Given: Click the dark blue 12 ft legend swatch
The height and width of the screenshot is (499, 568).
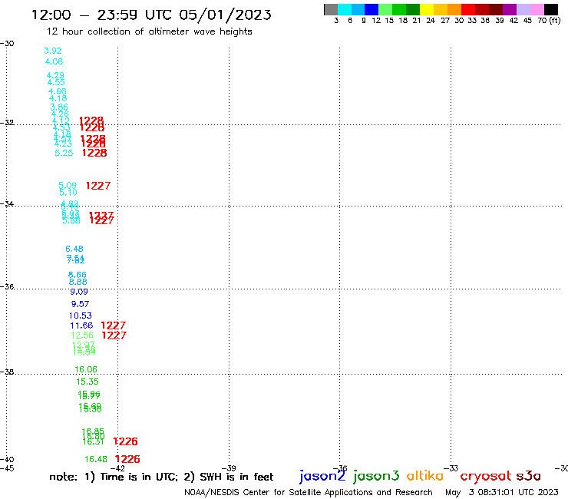Looking at the screenshot, I should click(372, 9).
